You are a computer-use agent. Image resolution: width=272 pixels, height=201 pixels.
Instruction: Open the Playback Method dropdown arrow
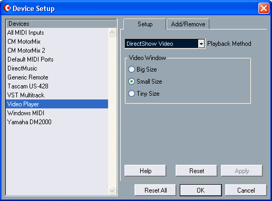click(201, 44)
